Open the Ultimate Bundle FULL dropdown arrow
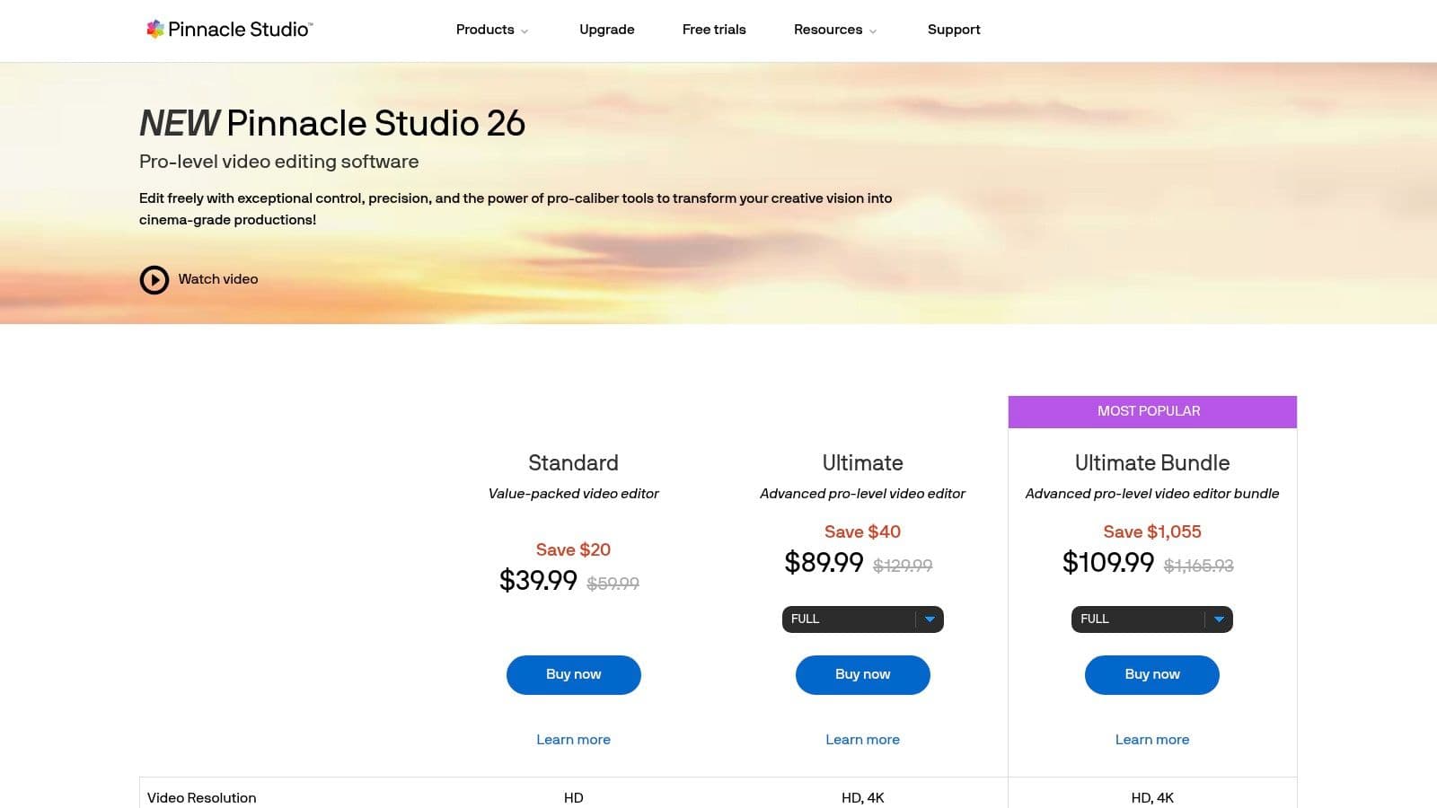Screen dimensions: 1437x808 click(x=1219, y=619)
